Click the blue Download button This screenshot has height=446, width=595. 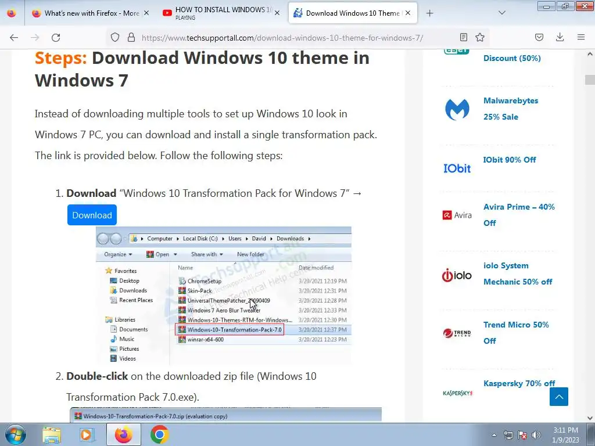(x=92, y=215)
